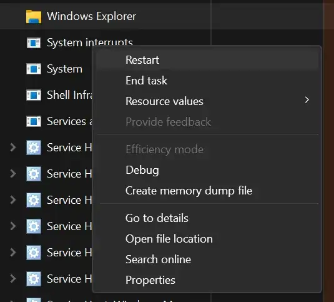This screenshot has height=302, width=334.
Task: Open the Resource values submenu
Action: pyautogui.click(x=207, y=101)
